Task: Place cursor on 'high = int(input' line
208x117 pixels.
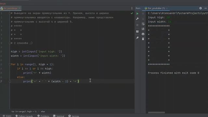Action: [36, 51]
